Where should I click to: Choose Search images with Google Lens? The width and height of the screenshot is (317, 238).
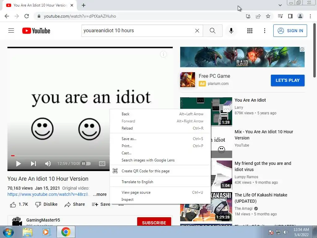tap(160, 160)
